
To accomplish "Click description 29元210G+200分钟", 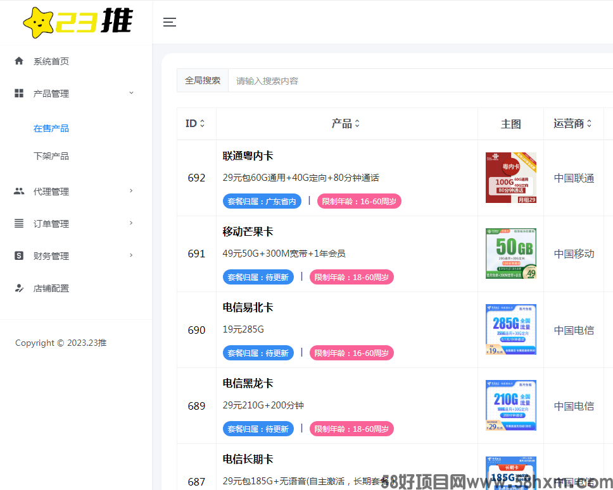I will tap(263, 405).
